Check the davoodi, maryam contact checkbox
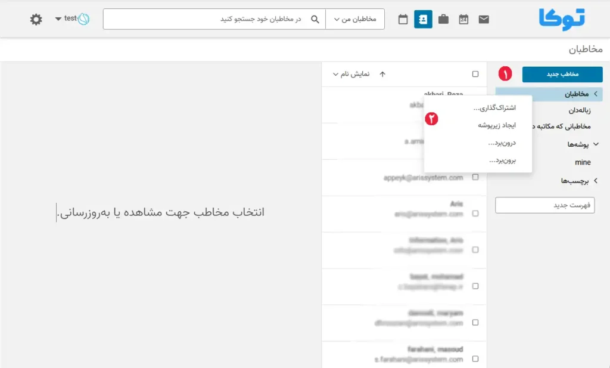Screen dimensions: 610x368 point(475,323)
